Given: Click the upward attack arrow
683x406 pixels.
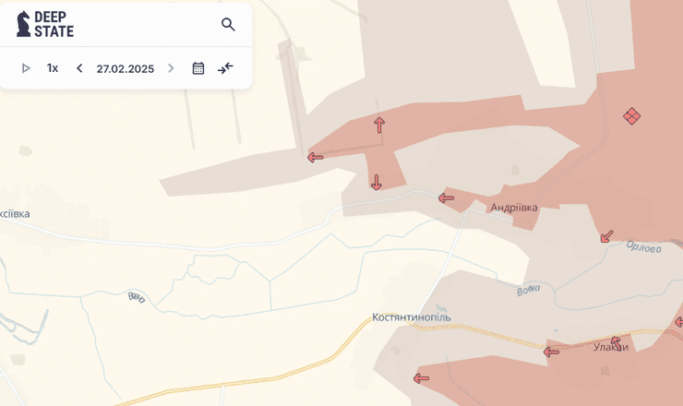Looking at the screenshot, I should click(378, 125).
